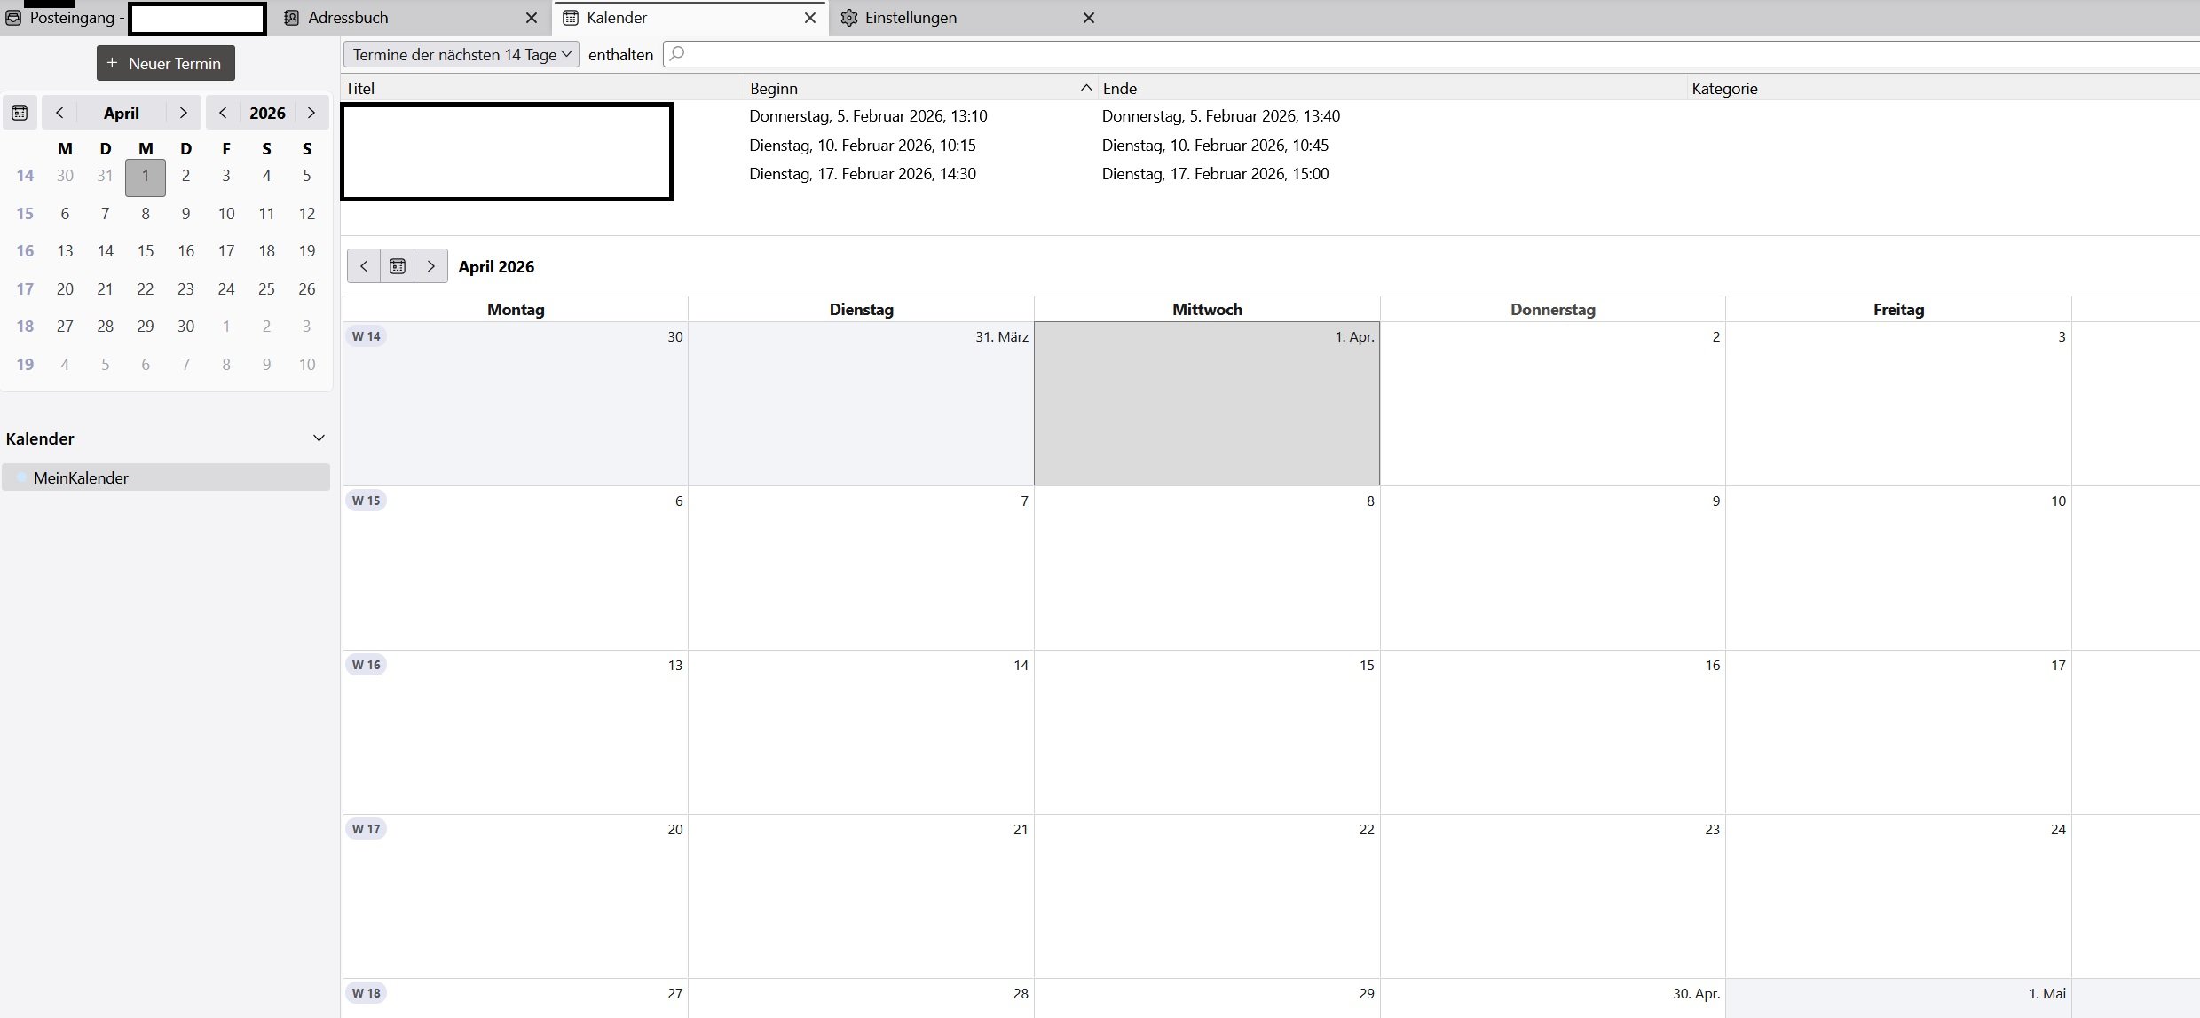Toggle MeinKalender visibility color dot

(21, 477)
